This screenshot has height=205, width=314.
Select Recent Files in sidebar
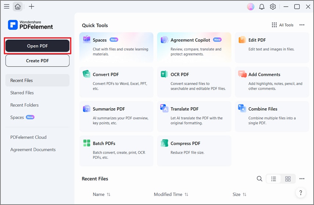38,80
